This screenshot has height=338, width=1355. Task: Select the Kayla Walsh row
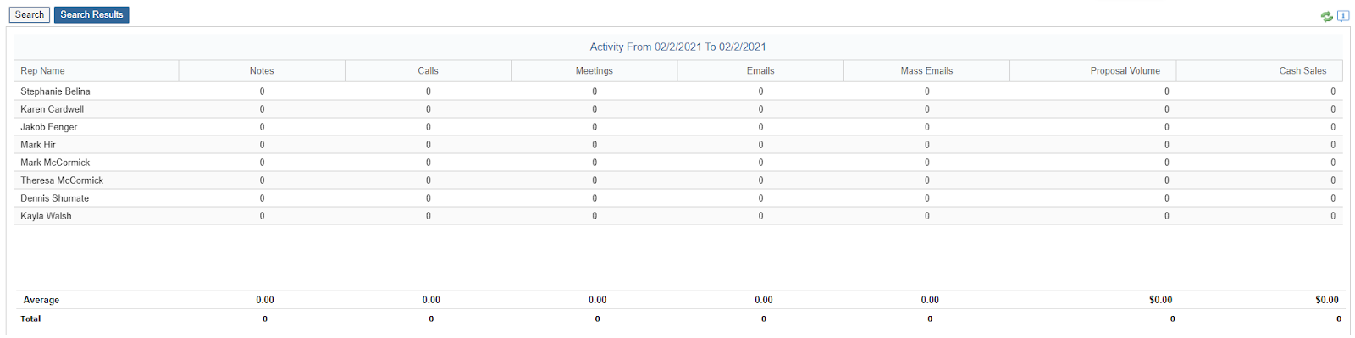(678, 216)
